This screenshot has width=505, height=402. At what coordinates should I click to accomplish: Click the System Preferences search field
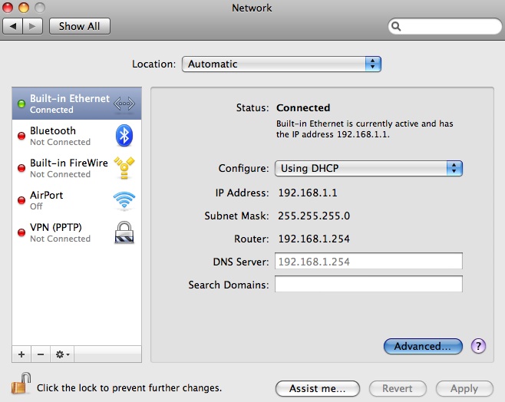445,26
